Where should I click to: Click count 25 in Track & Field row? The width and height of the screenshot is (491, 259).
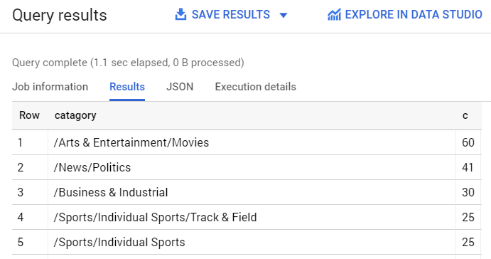click(468, 217)
